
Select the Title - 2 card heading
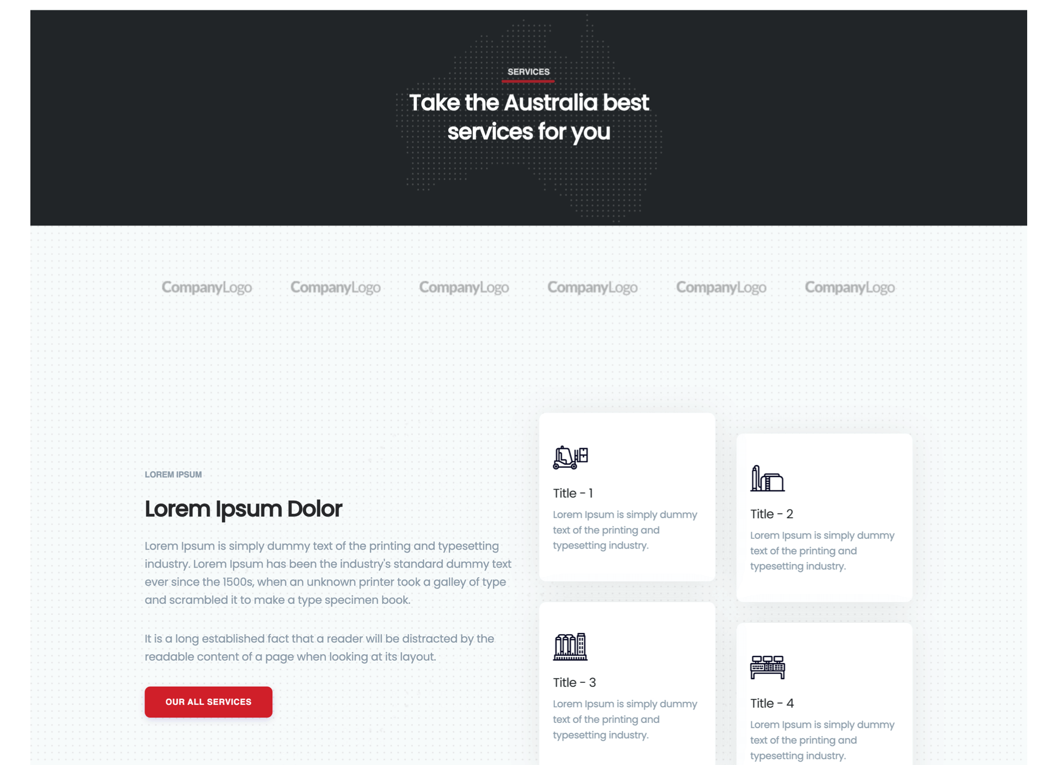[x=771, y=514]
